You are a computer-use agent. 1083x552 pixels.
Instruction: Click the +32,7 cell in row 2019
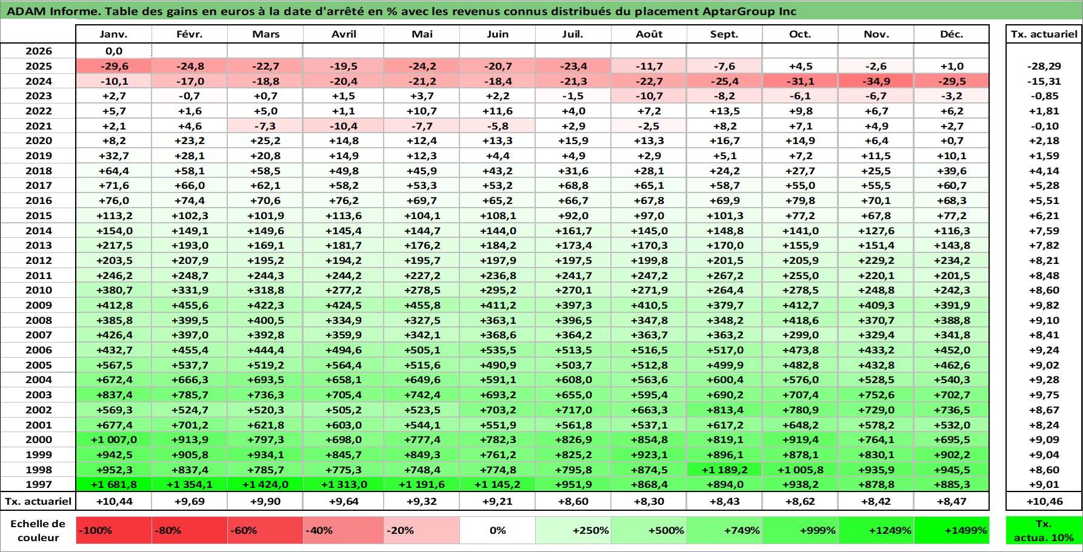pos(113,156)
